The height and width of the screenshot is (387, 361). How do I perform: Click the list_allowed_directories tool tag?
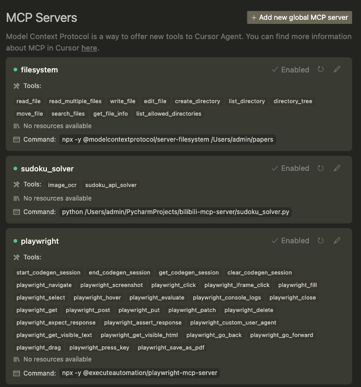pyautogui.click(x=169, y=114)
